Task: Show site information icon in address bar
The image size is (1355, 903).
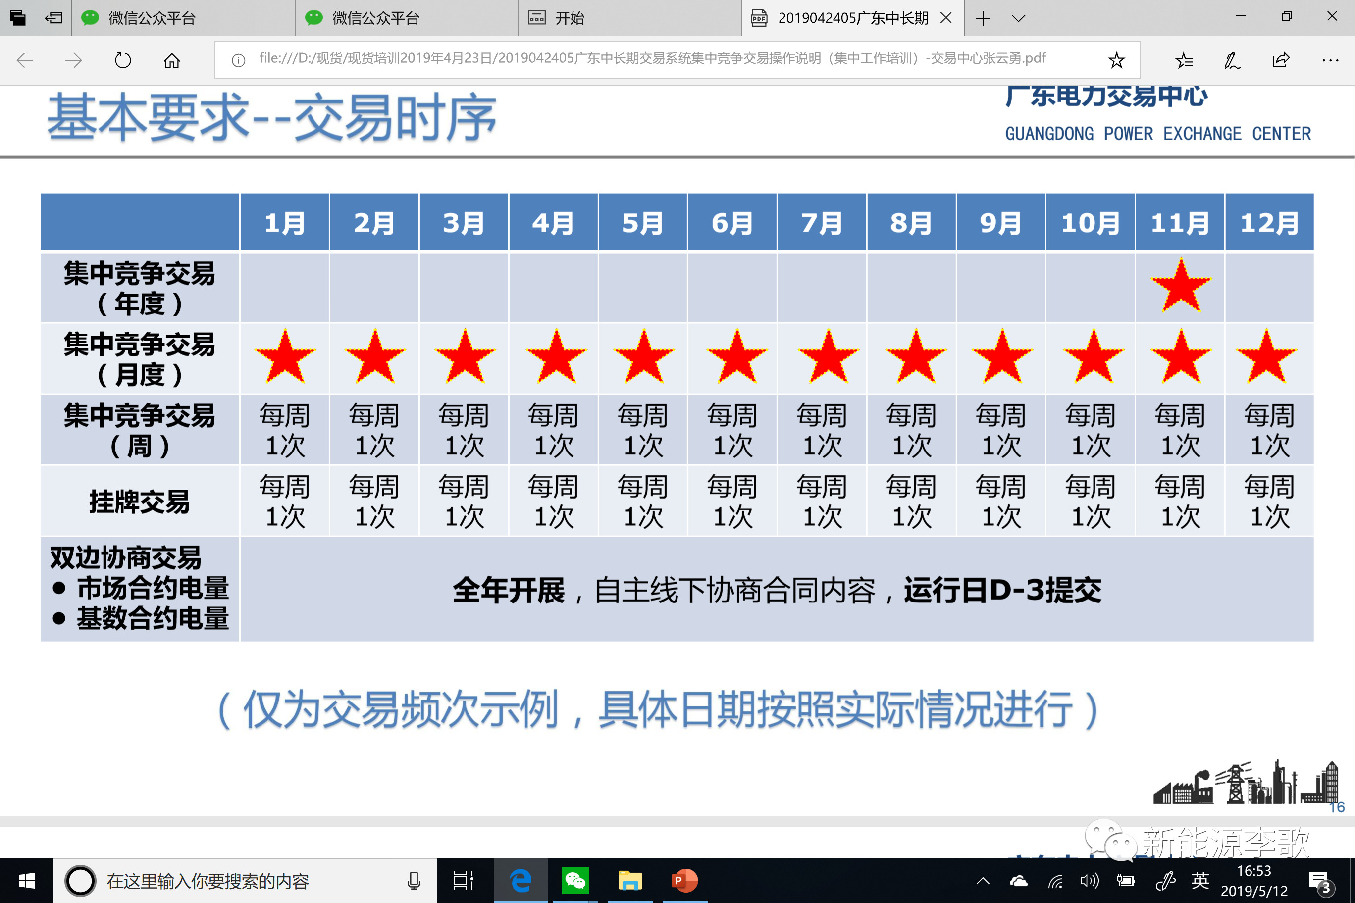Action: [238, 60]
